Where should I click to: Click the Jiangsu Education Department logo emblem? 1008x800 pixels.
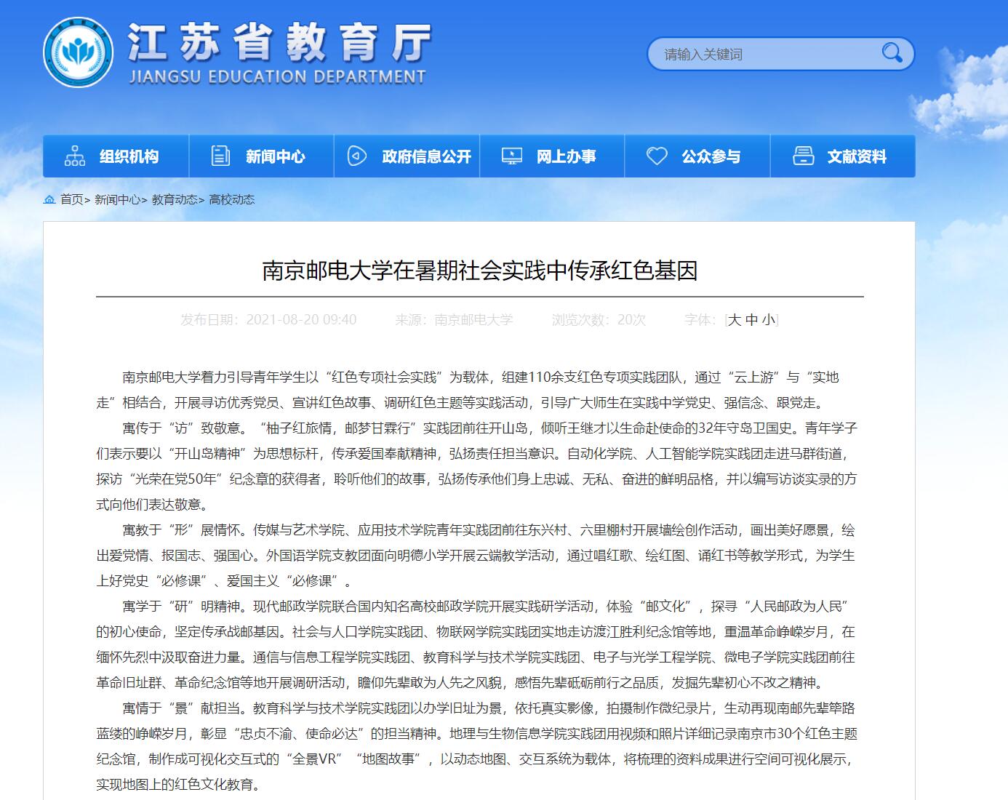click(x=78, y=52)
